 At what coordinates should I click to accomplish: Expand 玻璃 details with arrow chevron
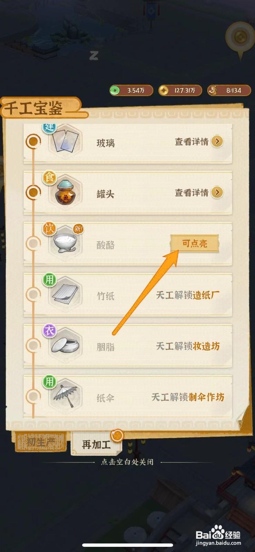pos(217,141)
